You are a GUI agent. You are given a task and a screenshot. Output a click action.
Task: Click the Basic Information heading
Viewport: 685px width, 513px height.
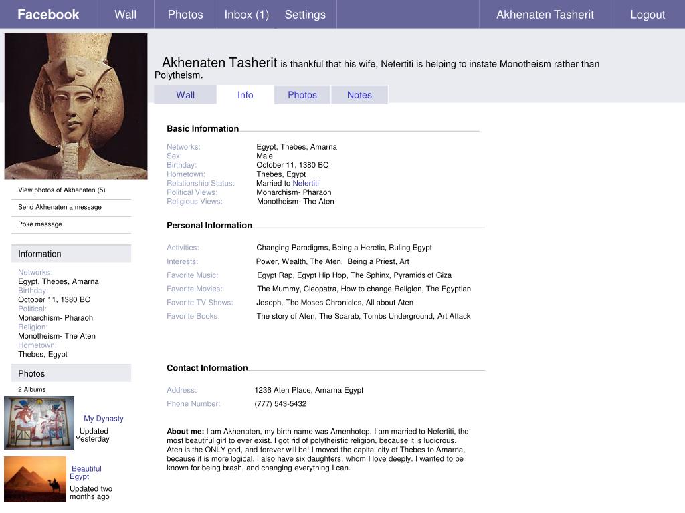click(x=203, y=128)
